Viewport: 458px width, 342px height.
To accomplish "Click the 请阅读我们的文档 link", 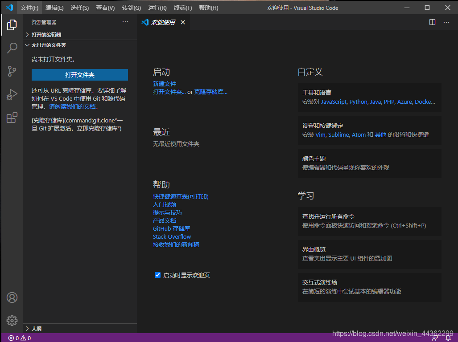I will tap(72, 107).
